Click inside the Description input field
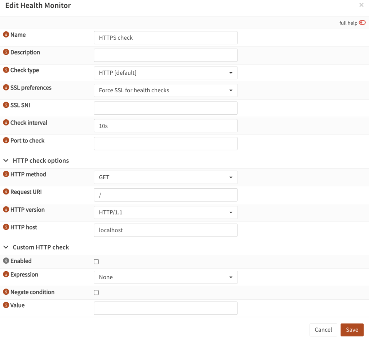This screenshot has height=339, width=369. pyautogui.click(x=165, y=55)
